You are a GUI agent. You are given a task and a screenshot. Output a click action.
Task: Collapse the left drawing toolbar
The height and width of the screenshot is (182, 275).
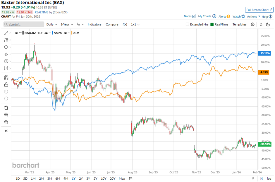pyautogui.click(x=6, y=131)
